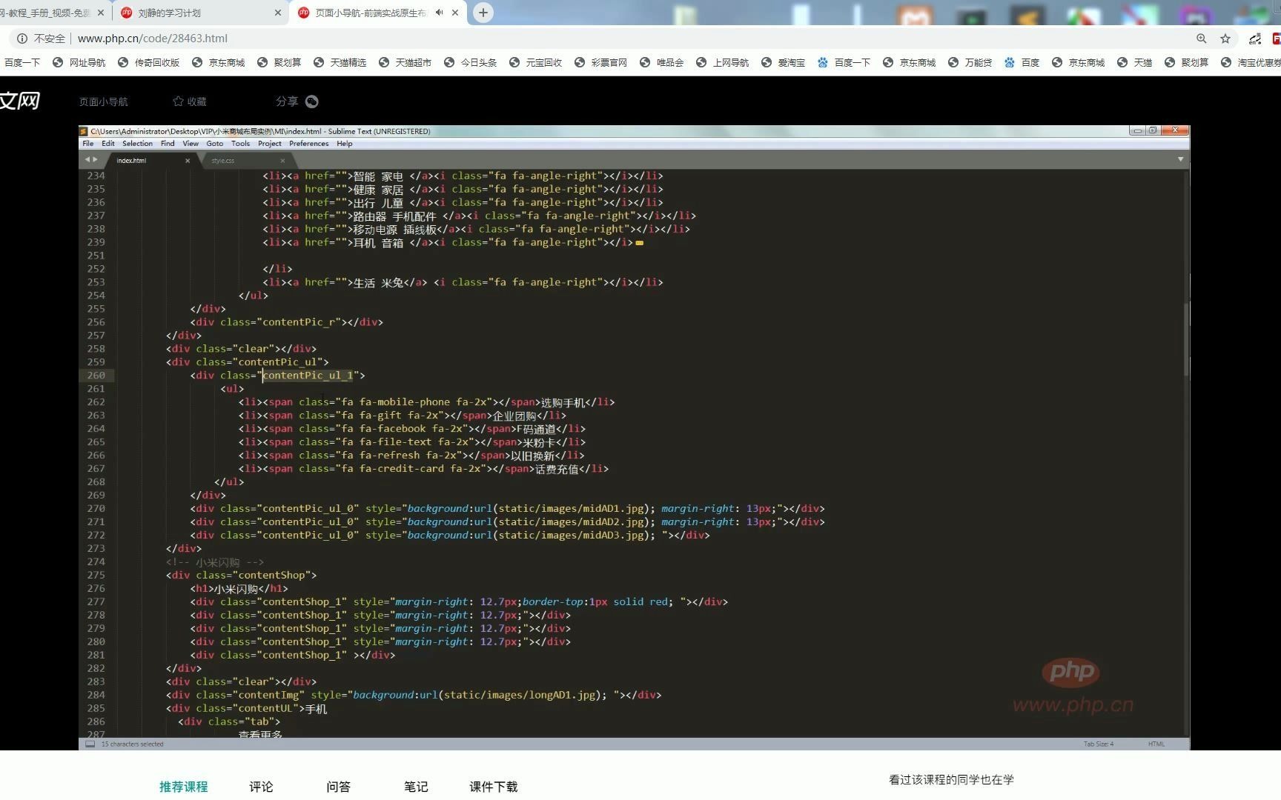Open Sublime's File menu
Image resolution: width=1281 pixels, height=800 pixels.
click(88, 144)
